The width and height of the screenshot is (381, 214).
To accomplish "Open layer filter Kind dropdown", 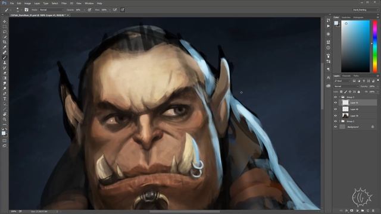I will pyautogui.click(x=342, y=81).
